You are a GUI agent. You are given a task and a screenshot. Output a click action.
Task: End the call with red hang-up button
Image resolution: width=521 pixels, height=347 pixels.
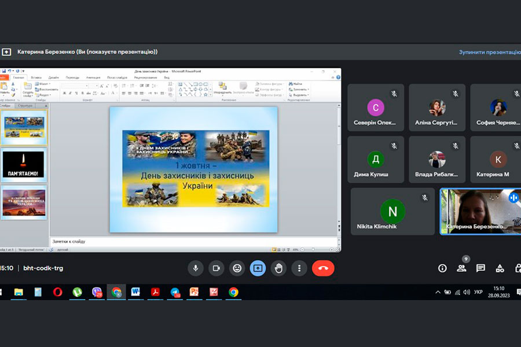point(323,268)
